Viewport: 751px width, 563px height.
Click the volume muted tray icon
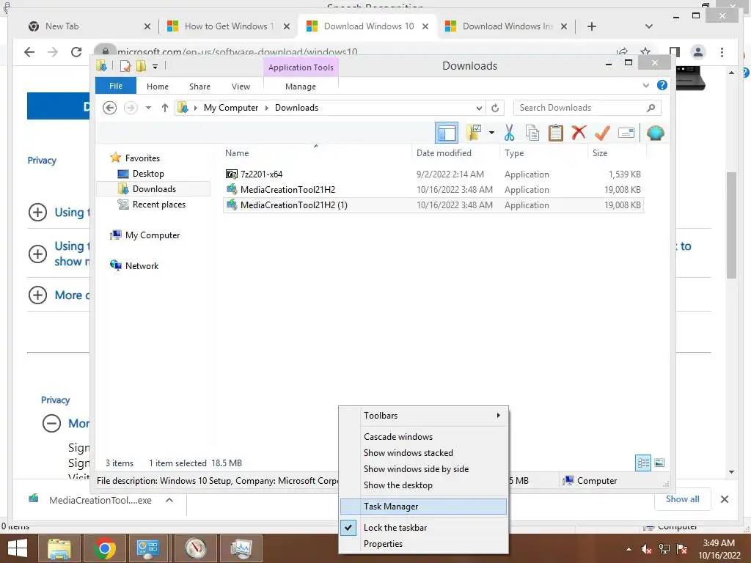(x=646, y=549)
